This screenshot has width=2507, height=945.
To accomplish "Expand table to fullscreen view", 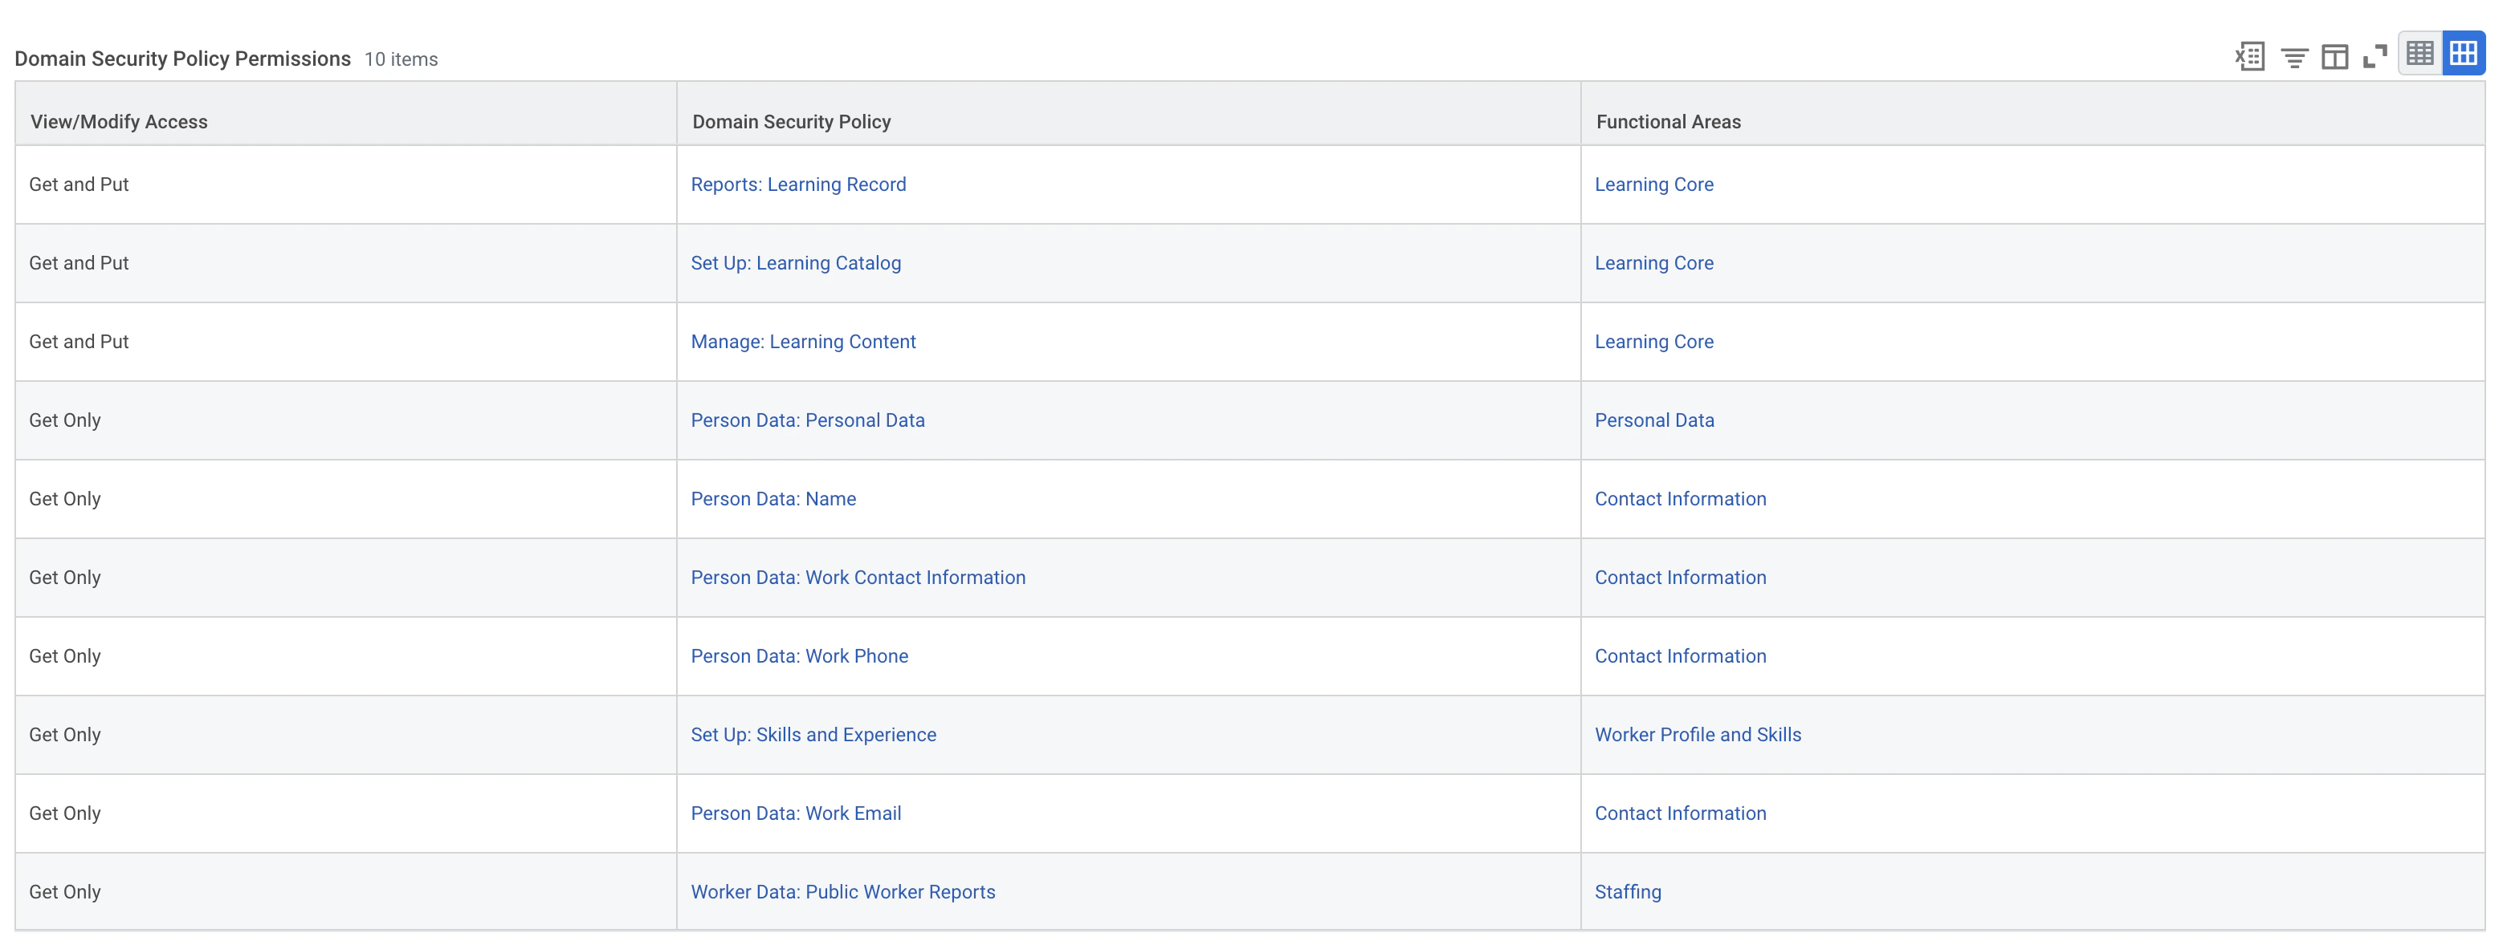I will coord(2375,56).
